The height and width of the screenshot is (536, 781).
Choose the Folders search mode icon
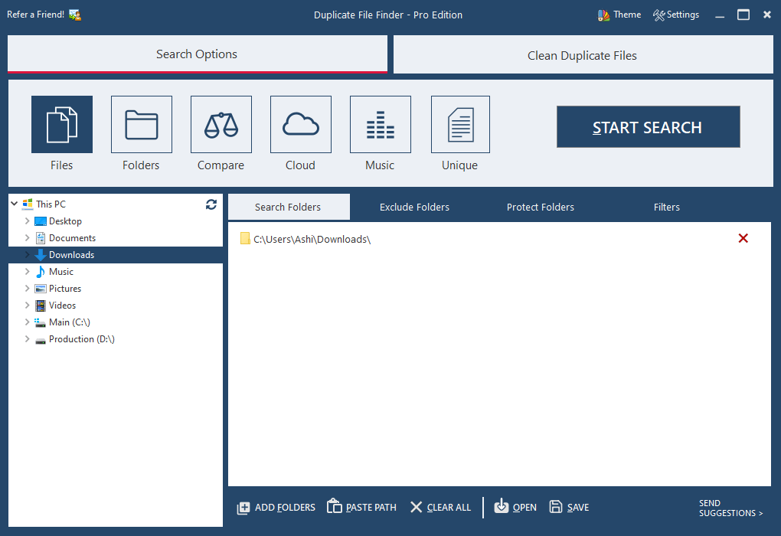pos(142,125)
